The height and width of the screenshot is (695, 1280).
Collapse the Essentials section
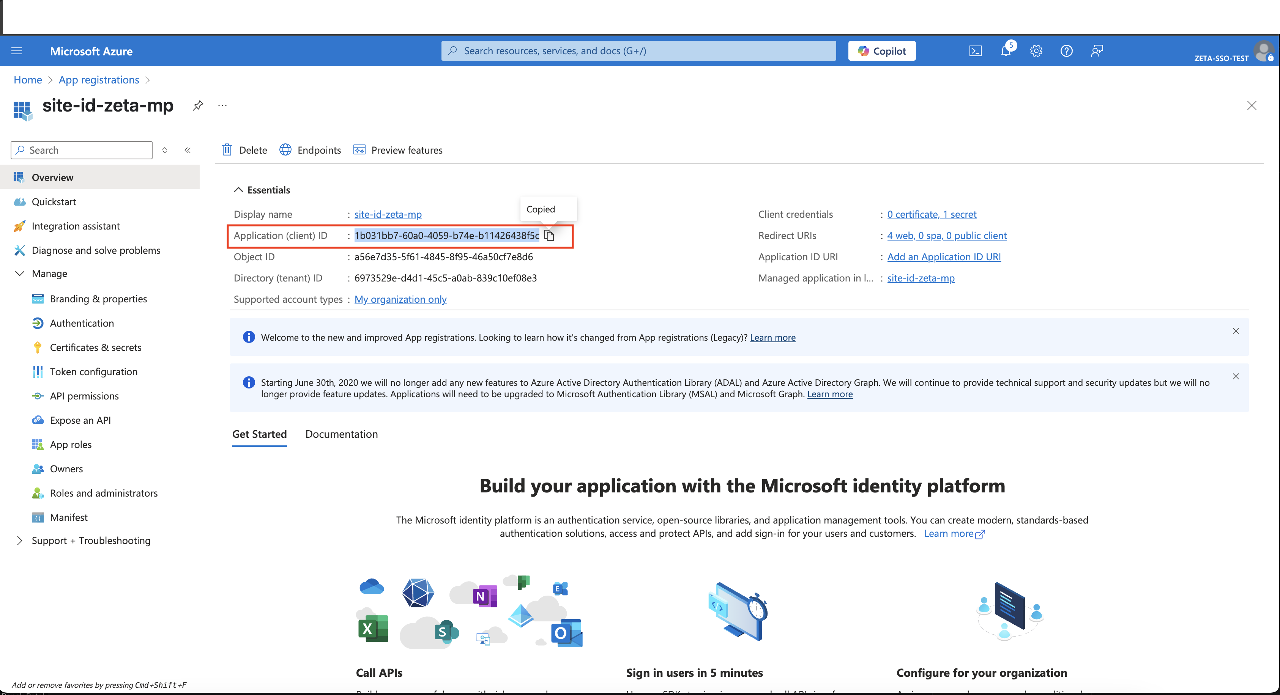coord(238,190)
